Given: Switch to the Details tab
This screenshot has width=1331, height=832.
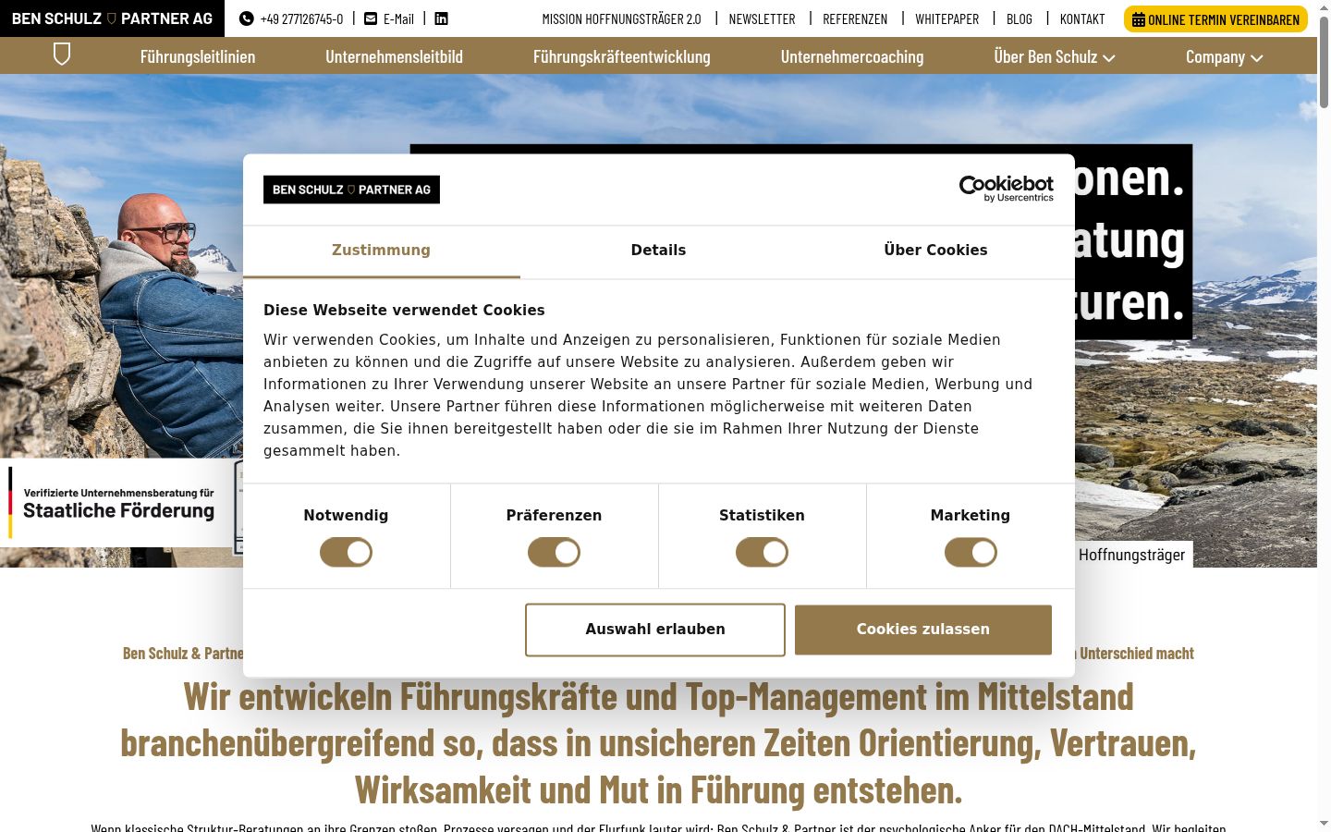Looking at the screenshot, I should click(x=658, y=251).
